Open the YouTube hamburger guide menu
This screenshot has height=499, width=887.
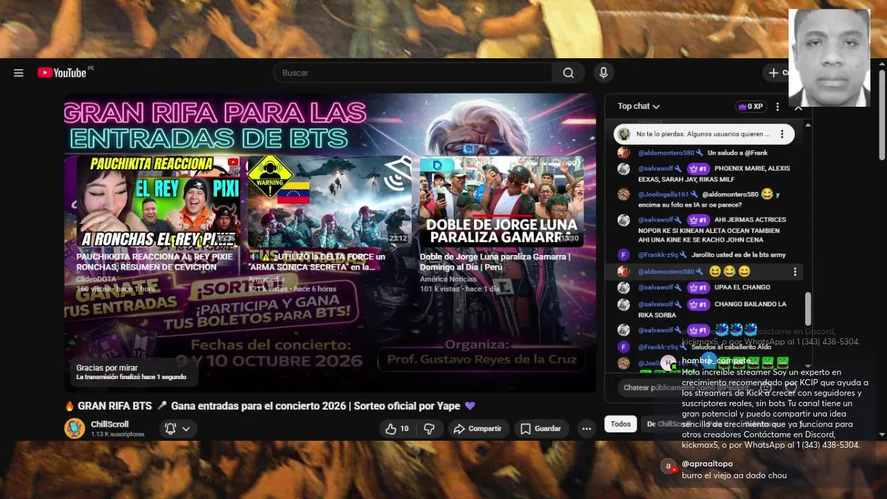pos(19,73)
